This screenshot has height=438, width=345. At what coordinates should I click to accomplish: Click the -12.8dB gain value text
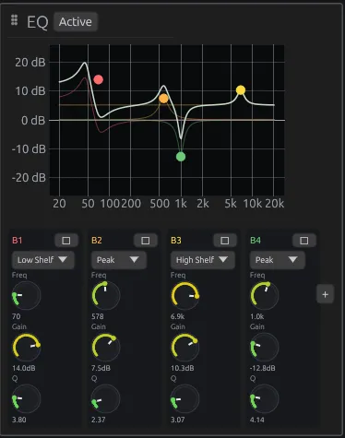pyautogui.click(x=263, y=368)
